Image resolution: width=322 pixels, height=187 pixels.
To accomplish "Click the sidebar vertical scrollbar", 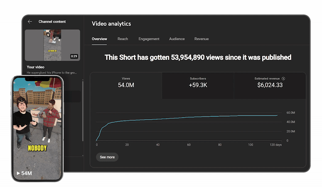I will 83,111.
